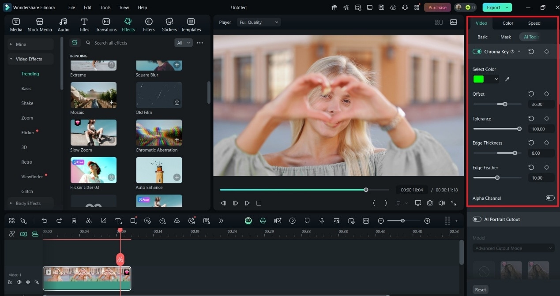Enable the AI Portrait Cutout toggle
The height and width of the screenshot is (296, 560).
pos(477,219)
